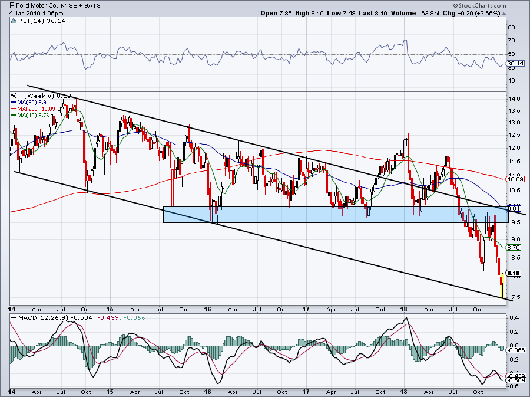
Task: Click the 0.2 label on MACD axis
Action: pos(515,332)
